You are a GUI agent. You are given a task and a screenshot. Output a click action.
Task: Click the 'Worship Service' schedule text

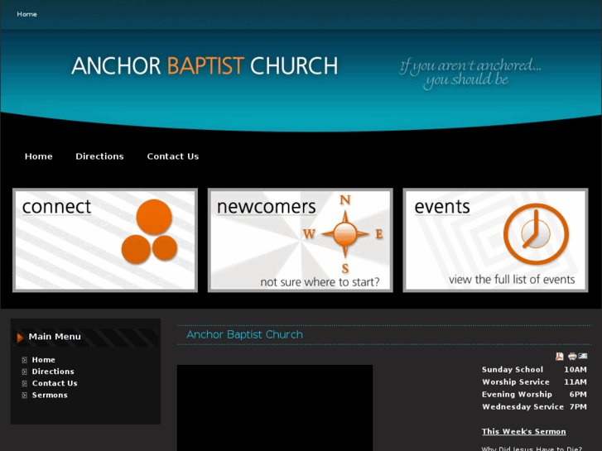click(516, 382)
